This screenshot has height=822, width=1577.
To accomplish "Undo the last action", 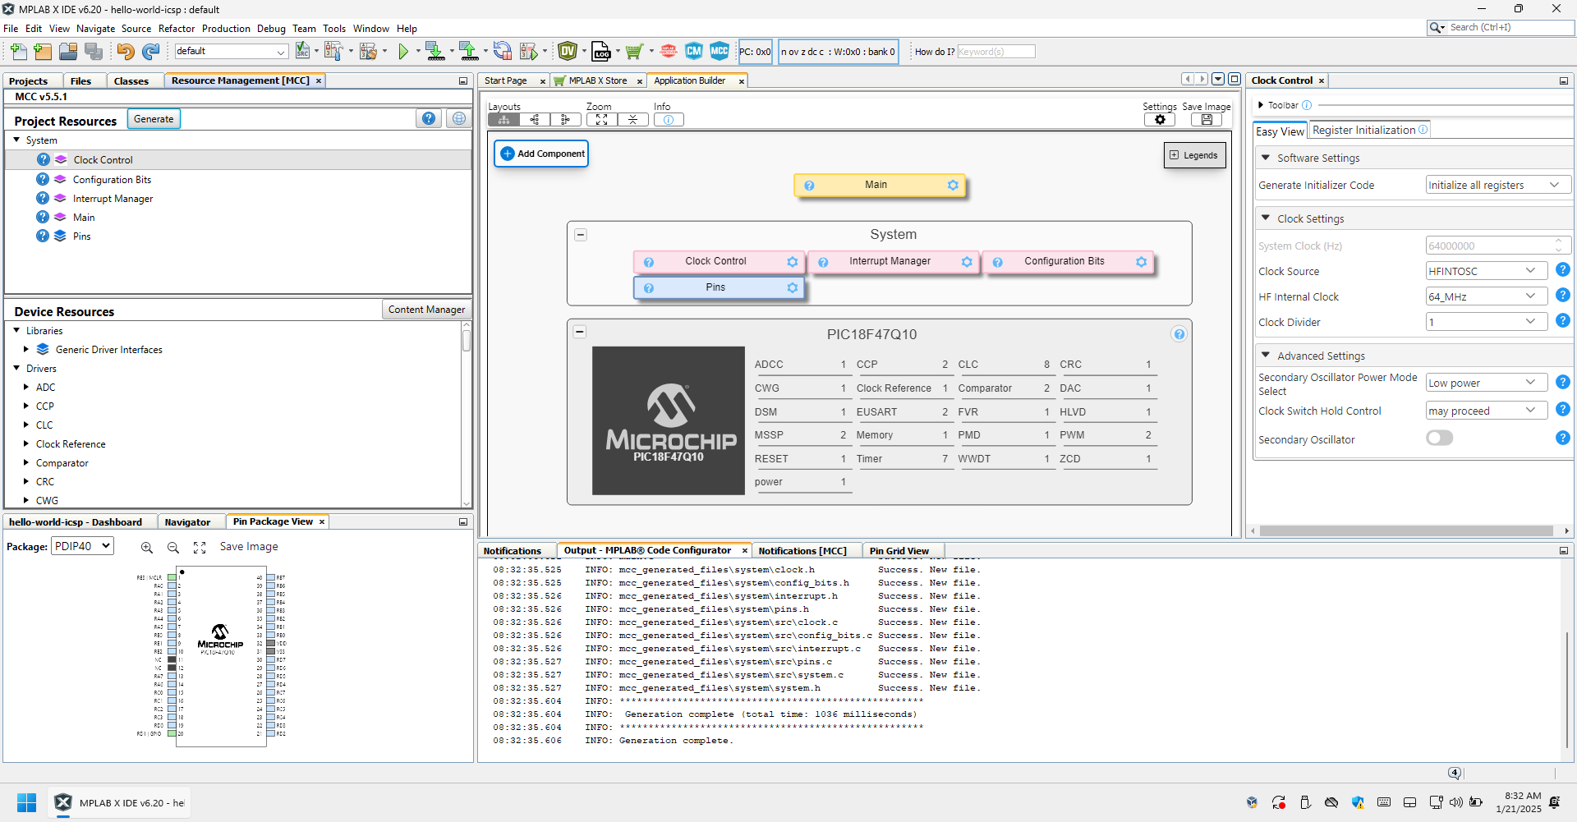I will [125, 52].
